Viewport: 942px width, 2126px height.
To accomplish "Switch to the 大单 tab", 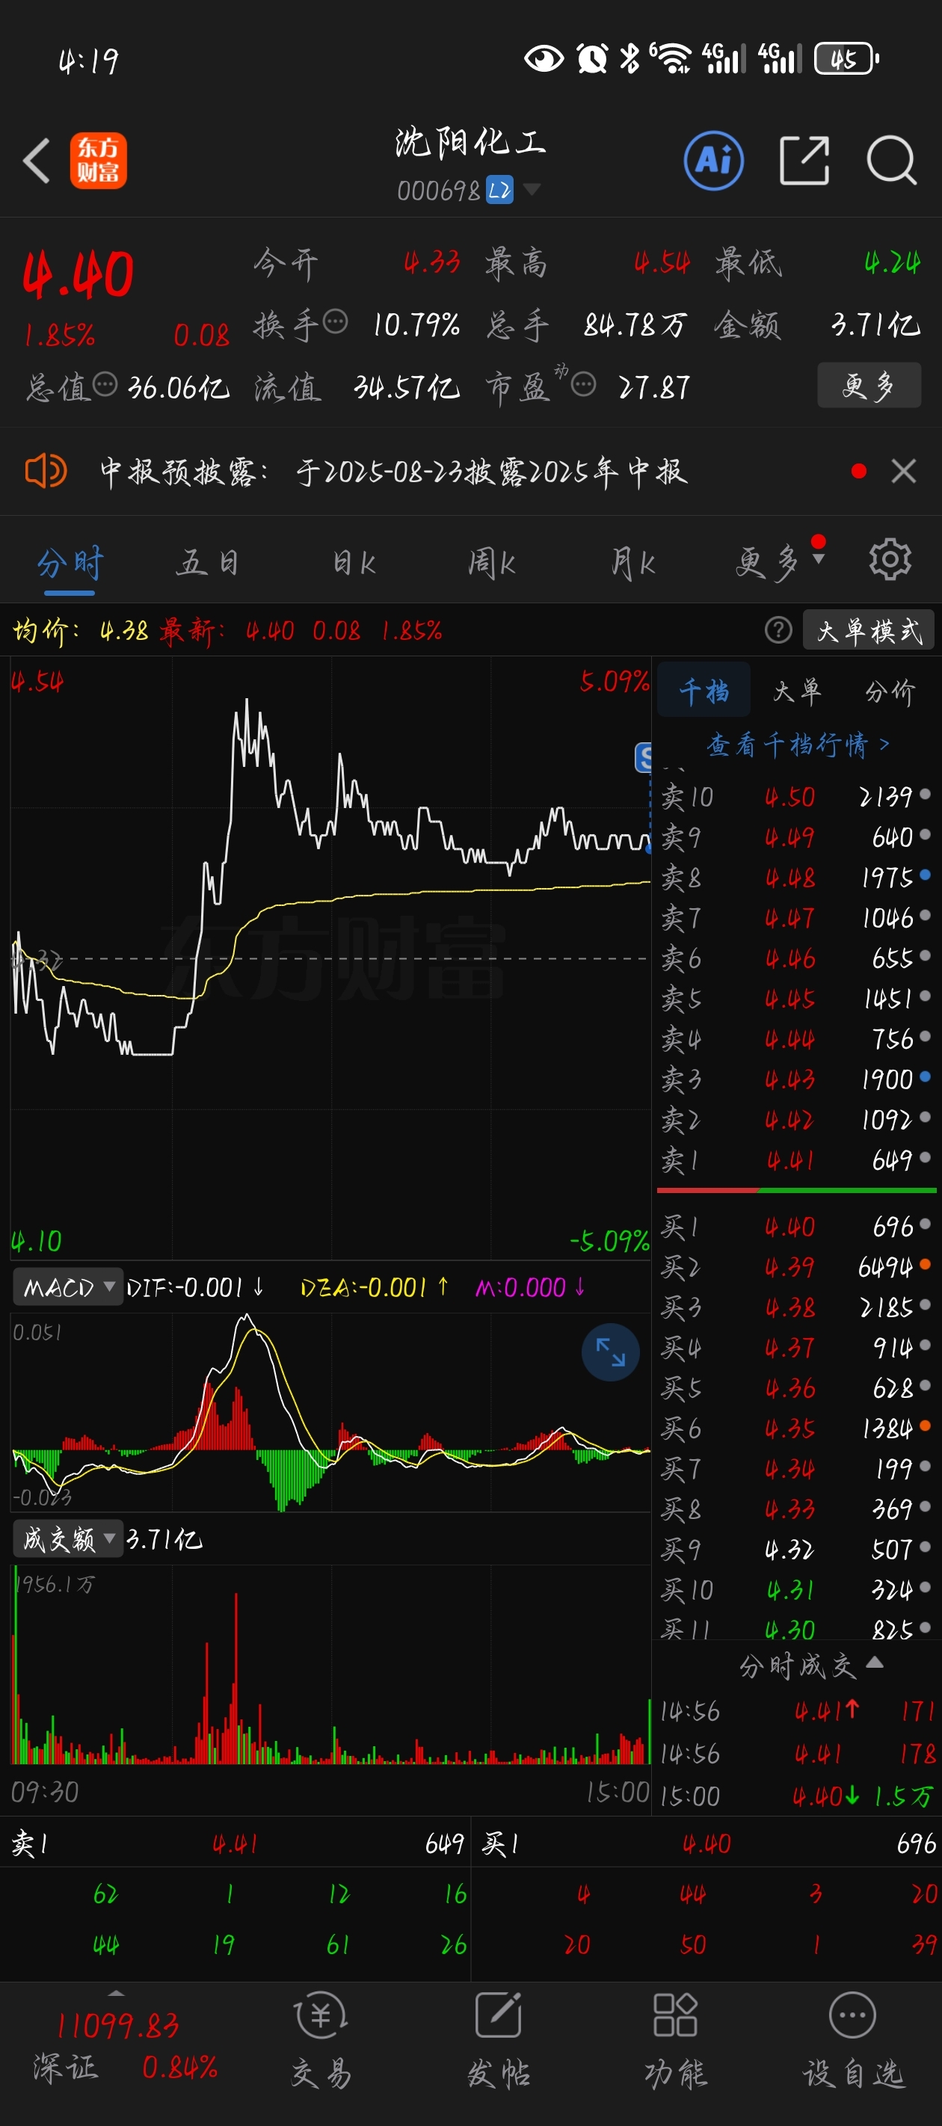I will click(x=797, y=690).
